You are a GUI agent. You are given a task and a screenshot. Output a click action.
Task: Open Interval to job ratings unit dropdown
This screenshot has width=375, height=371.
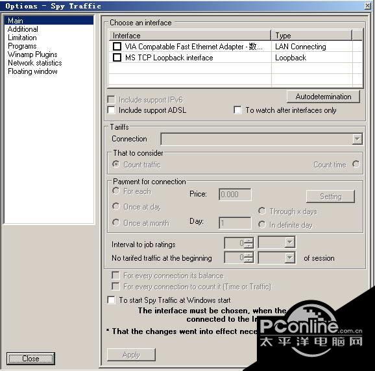pyautogui.click(x=289, y=243)
